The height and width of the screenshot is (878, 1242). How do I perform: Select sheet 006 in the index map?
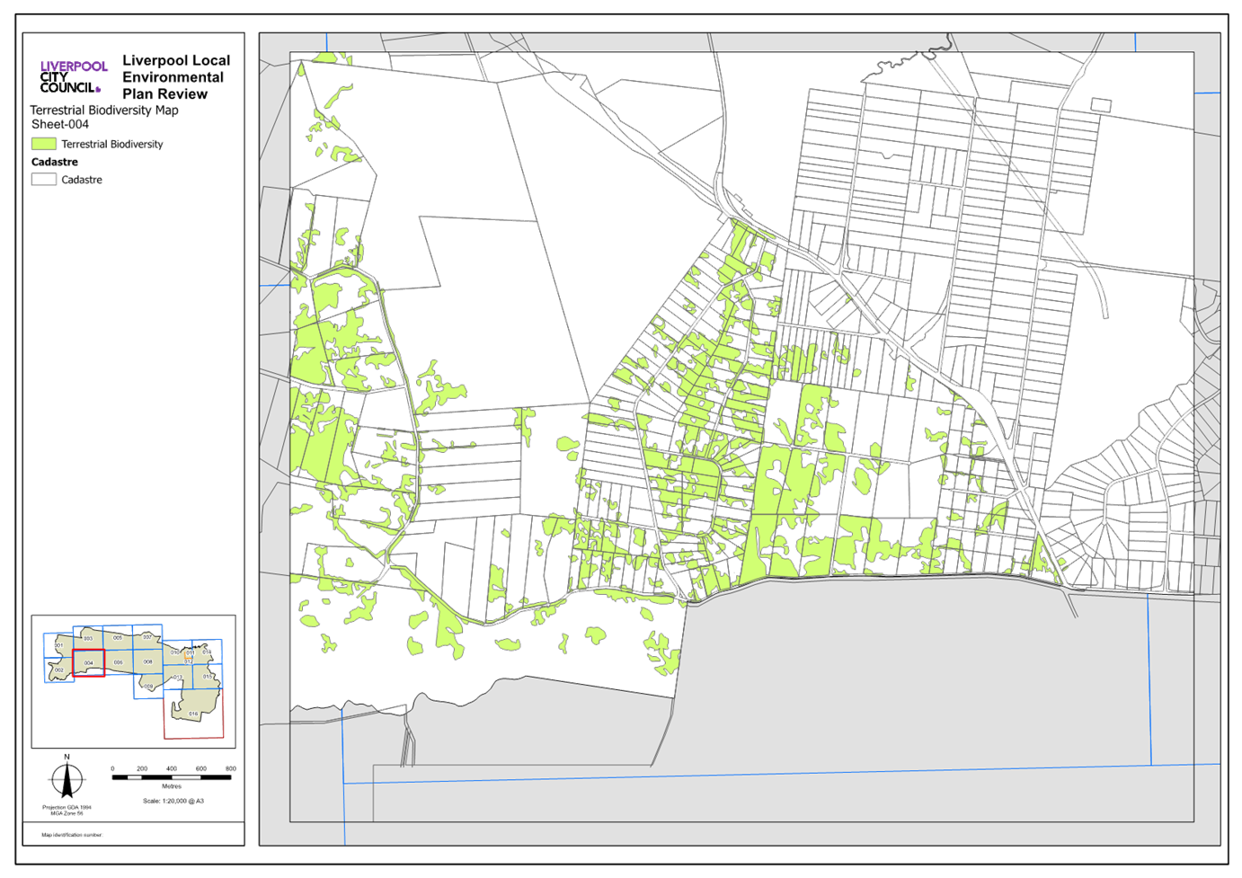(x=119, y=662)
